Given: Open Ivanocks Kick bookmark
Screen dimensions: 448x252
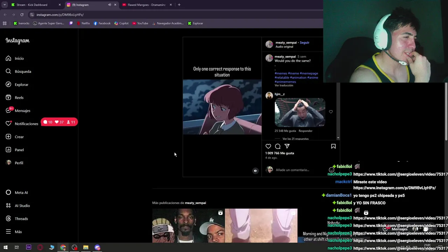Looking at the screenshot, I should point(21,23).
